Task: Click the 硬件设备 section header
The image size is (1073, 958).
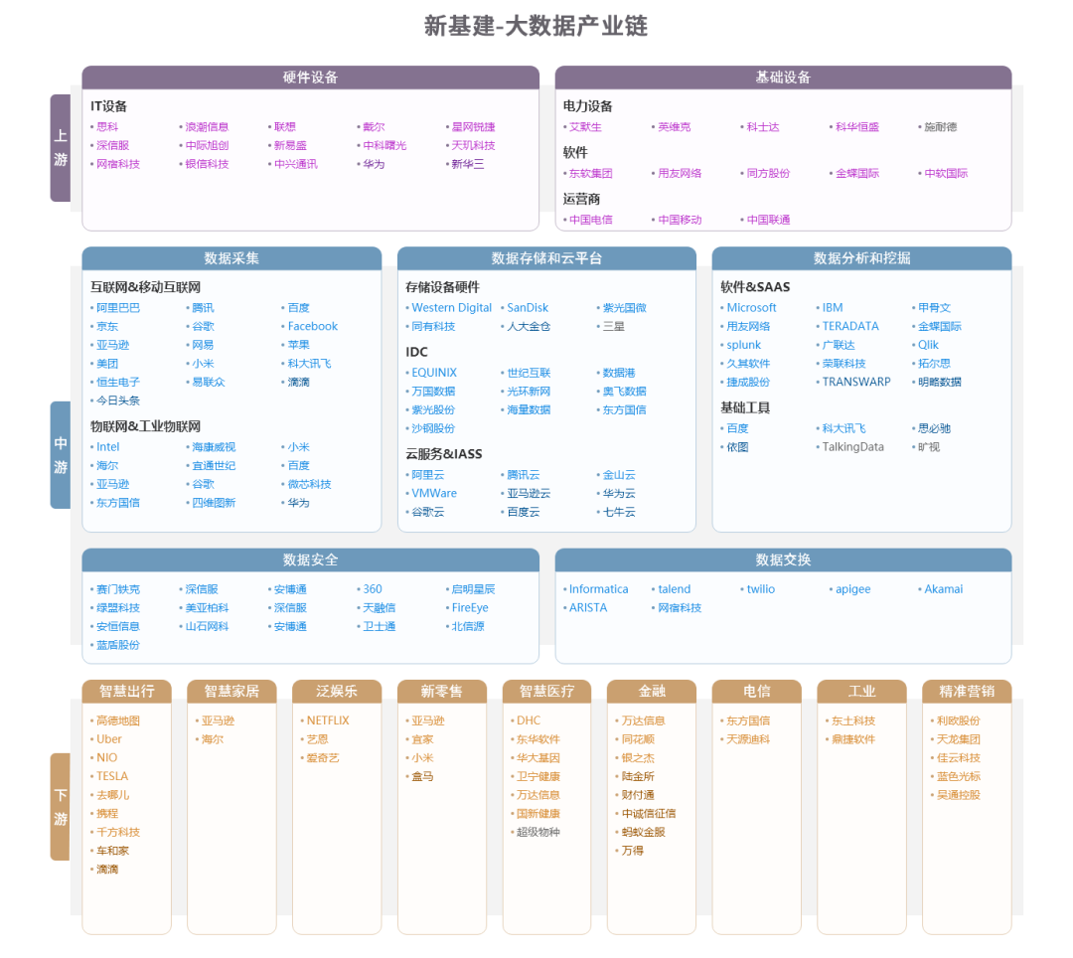Action: coord(310,75)
